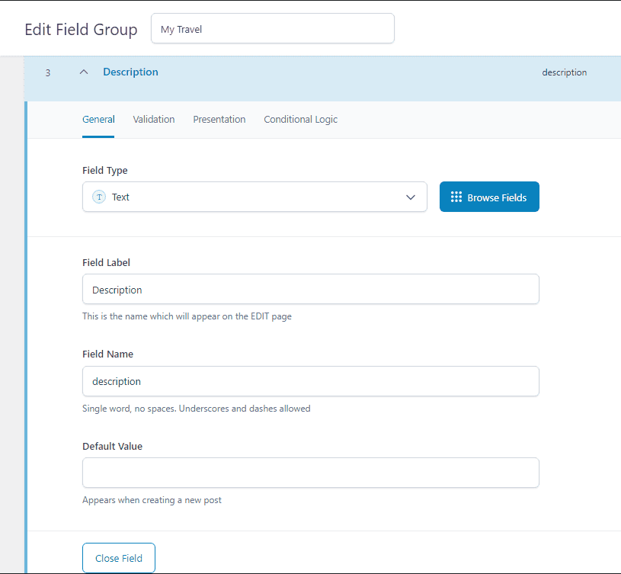The width and height of the screenshot is (621, 574).
Task: Click the grid icon on Browse Fields
Action: pyautogui.click(x=456, y=197)
